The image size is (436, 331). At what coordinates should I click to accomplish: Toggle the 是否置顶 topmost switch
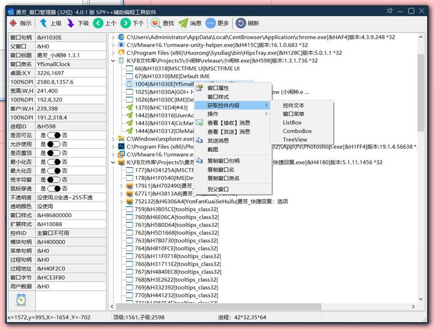click(53, 153)
